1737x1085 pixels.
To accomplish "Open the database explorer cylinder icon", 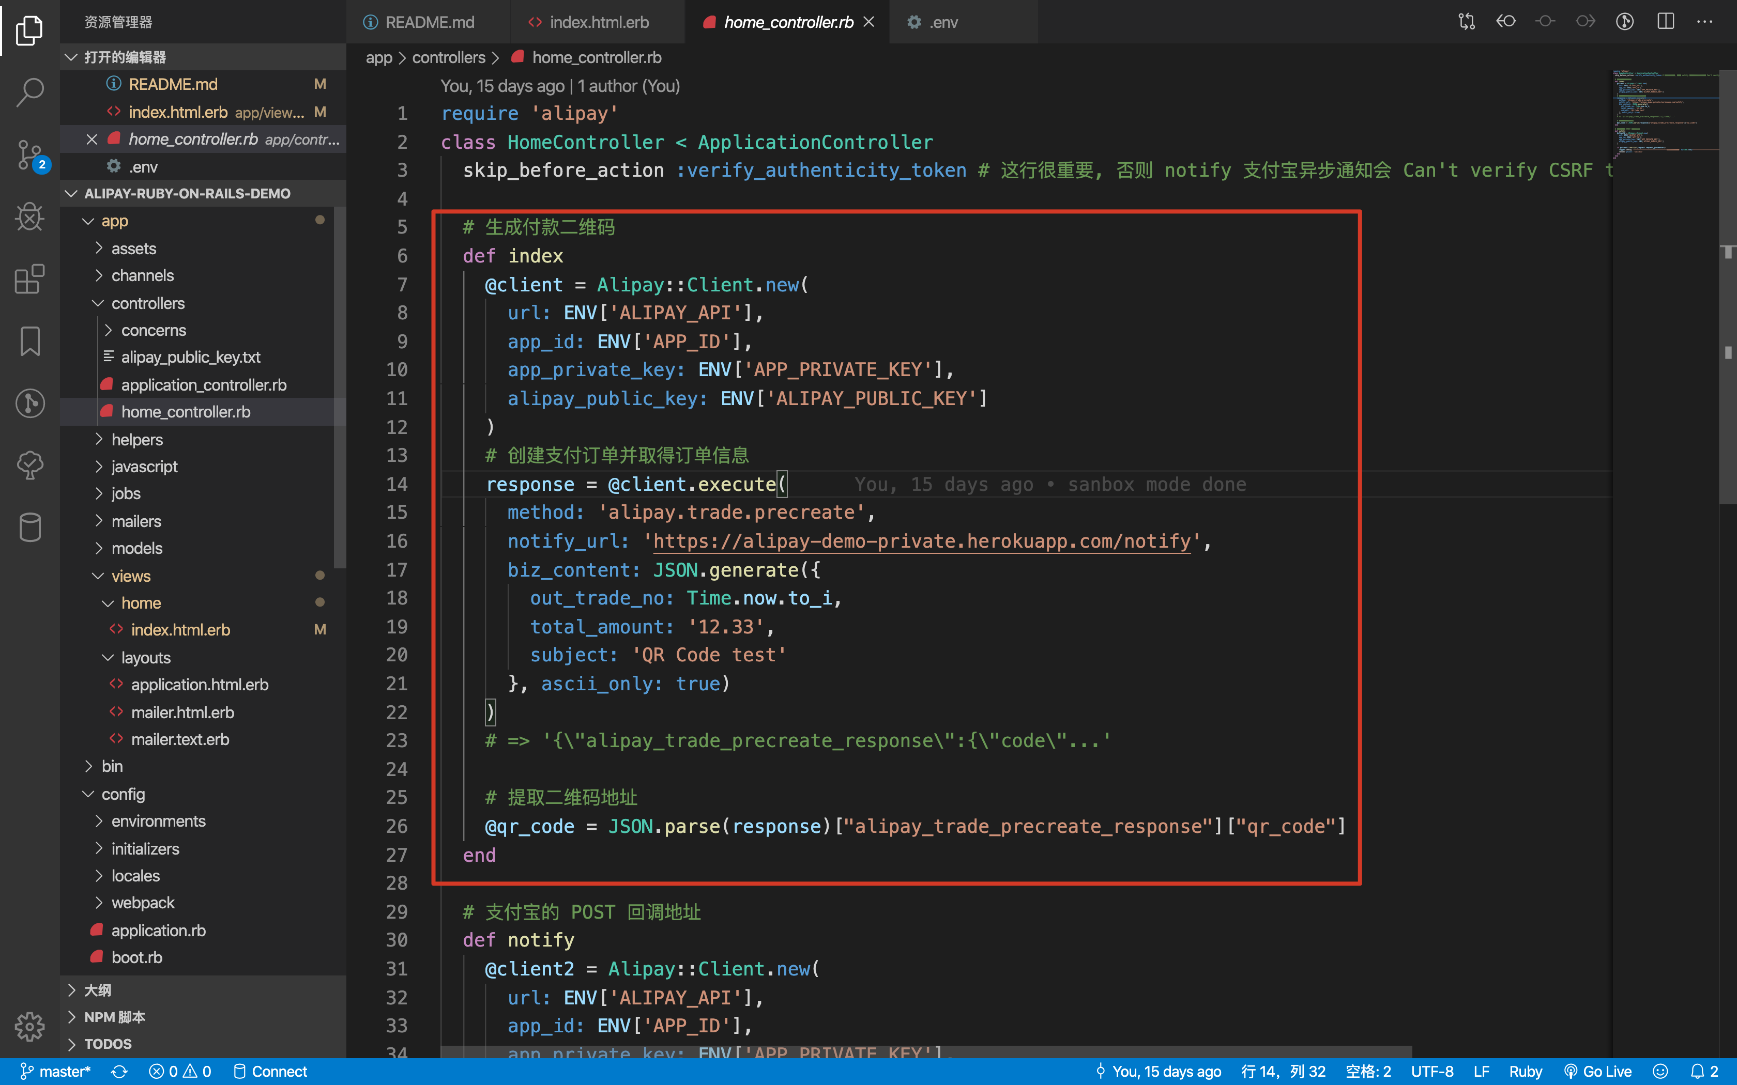I will 29,528.
